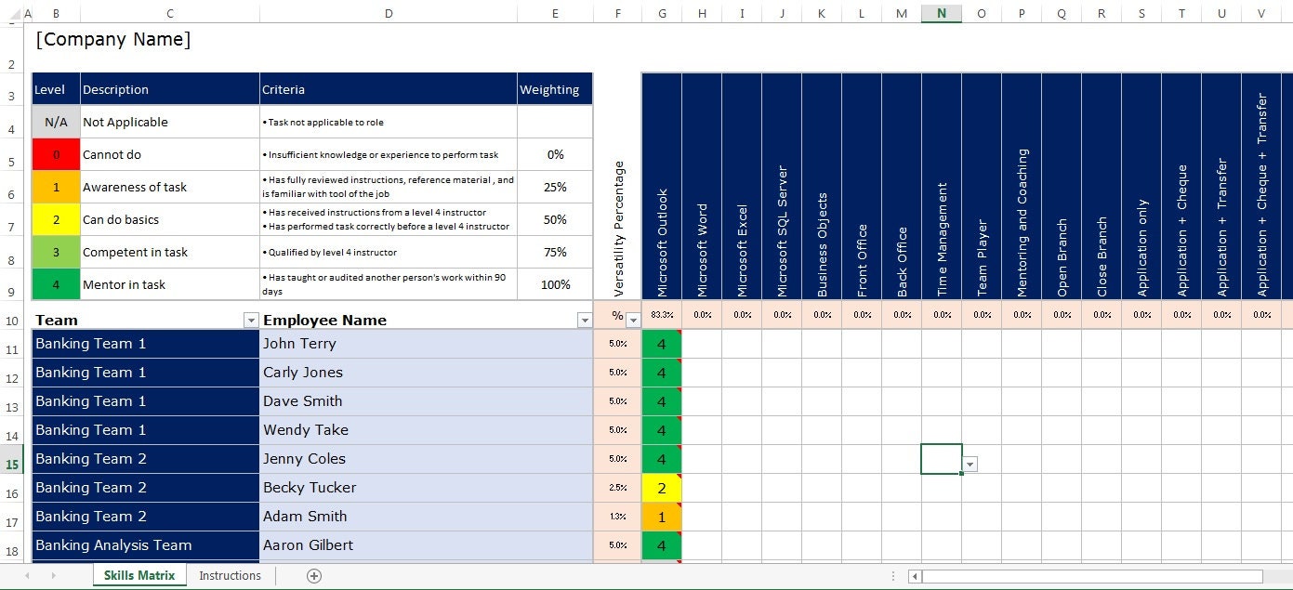Click the red level 0 color cell
This screenshot has height=590, width=1293.
pyautogui.click(x=56, y=154)
